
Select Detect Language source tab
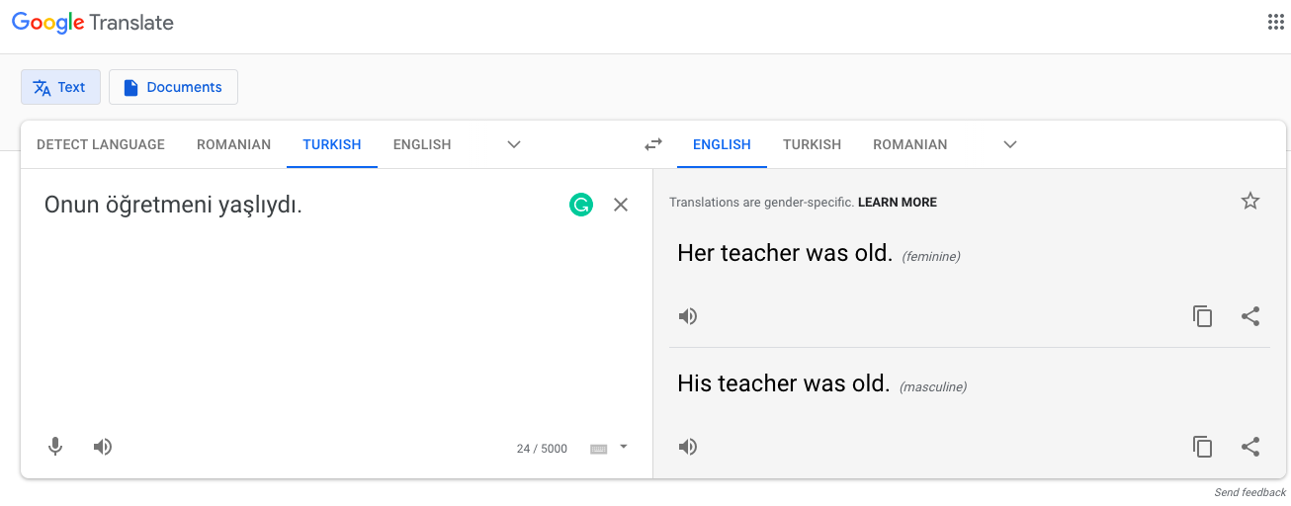[101, 144]
